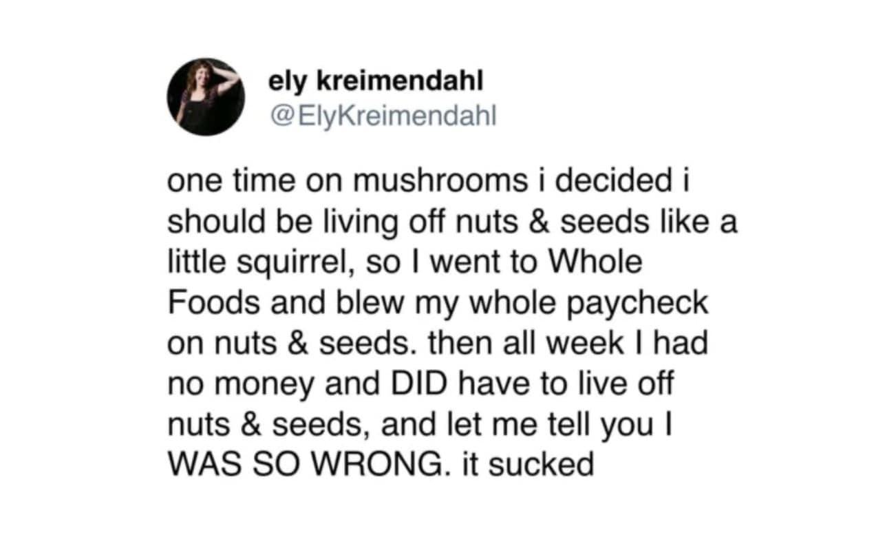Click the @ElyKreimendahl handle
885x544 pixels.
click(x=382, y=115)
